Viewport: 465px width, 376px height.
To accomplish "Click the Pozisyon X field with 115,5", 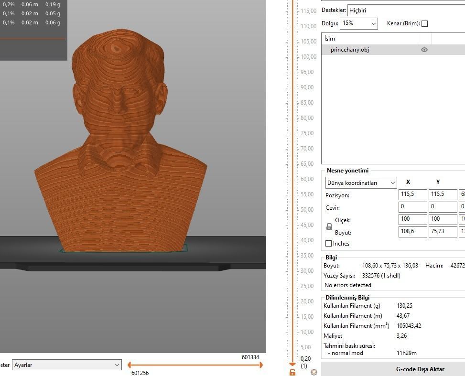I will point(412,194).
